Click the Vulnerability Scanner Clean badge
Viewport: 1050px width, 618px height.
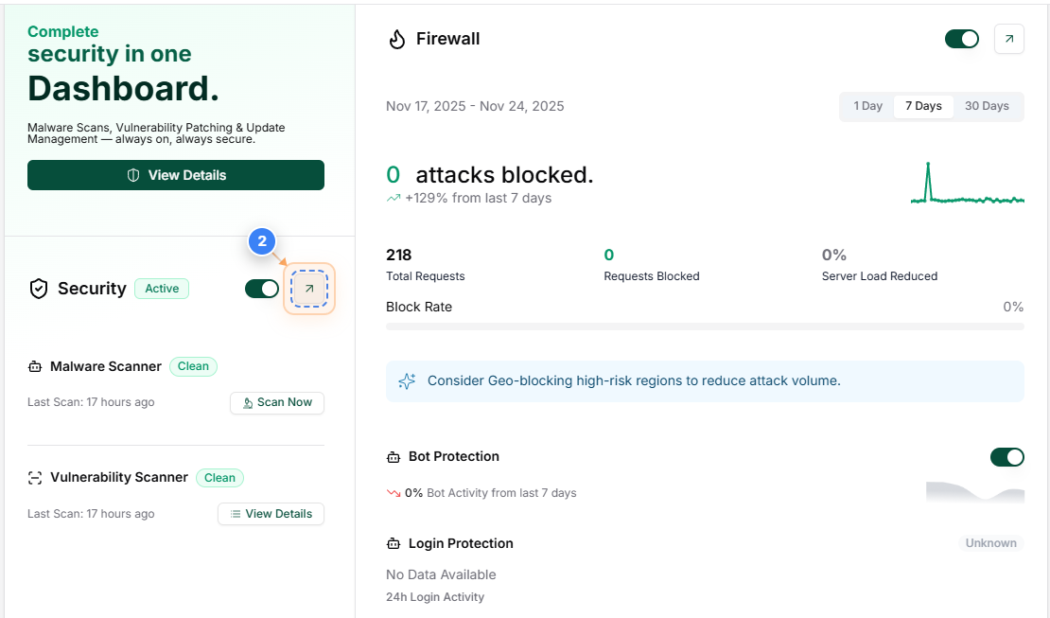tap(219, 478)
